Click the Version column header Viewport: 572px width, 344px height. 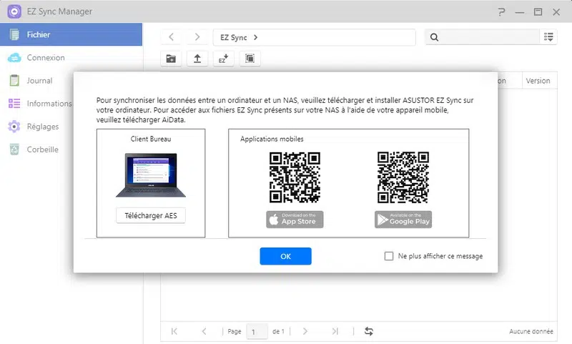point(538,81)
